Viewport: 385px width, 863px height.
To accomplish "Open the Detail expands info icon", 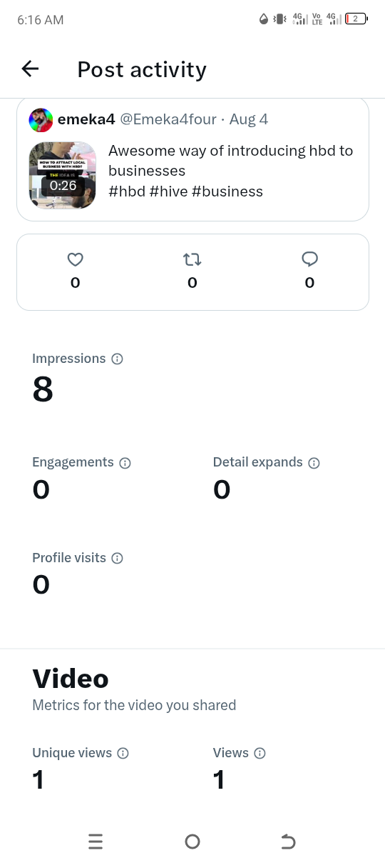I will coord(314,463).
